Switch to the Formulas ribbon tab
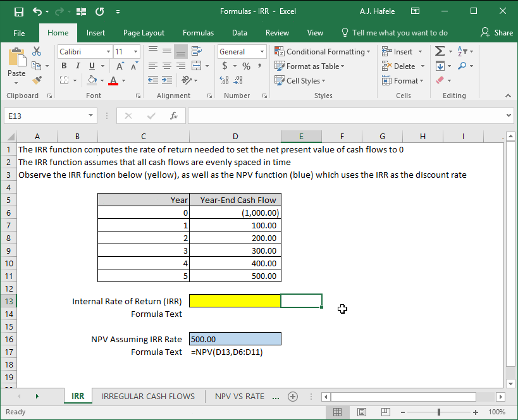This screenshot has height=420, width=518. click(x=198, y=33)
